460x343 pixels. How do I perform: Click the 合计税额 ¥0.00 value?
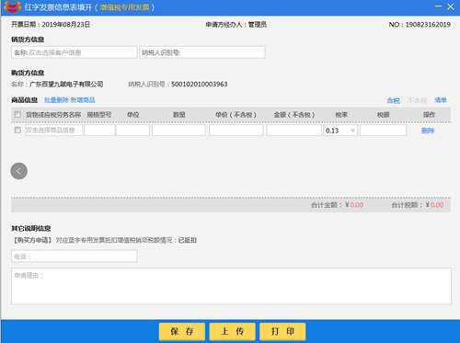coord(434,204)
